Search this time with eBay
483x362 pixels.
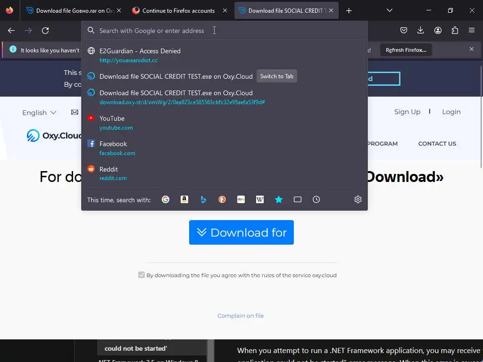tap(241, 199)
